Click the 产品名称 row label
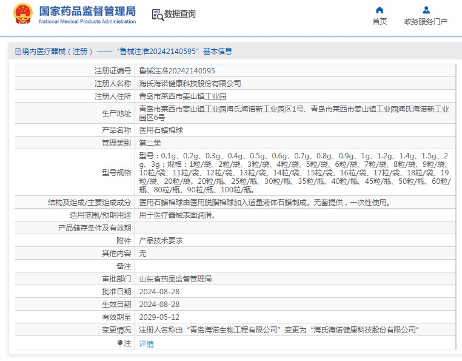Screen dimensions: 462x361 click(116, 130)
